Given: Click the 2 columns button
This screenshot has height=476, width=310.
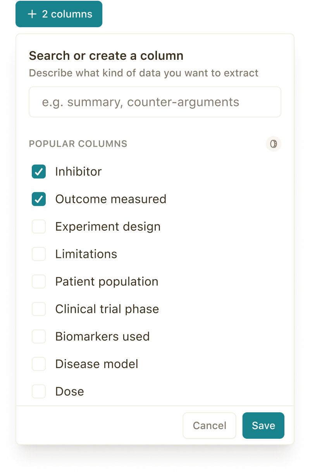Looking at the screenshot, I should (59, 14).
